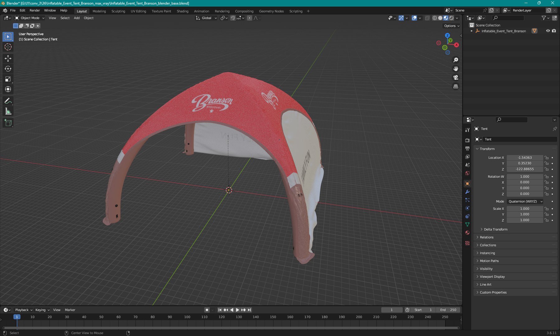Click the Location Z value field
The height and width of the screenshot is (336, 560).
coord(525,169)
